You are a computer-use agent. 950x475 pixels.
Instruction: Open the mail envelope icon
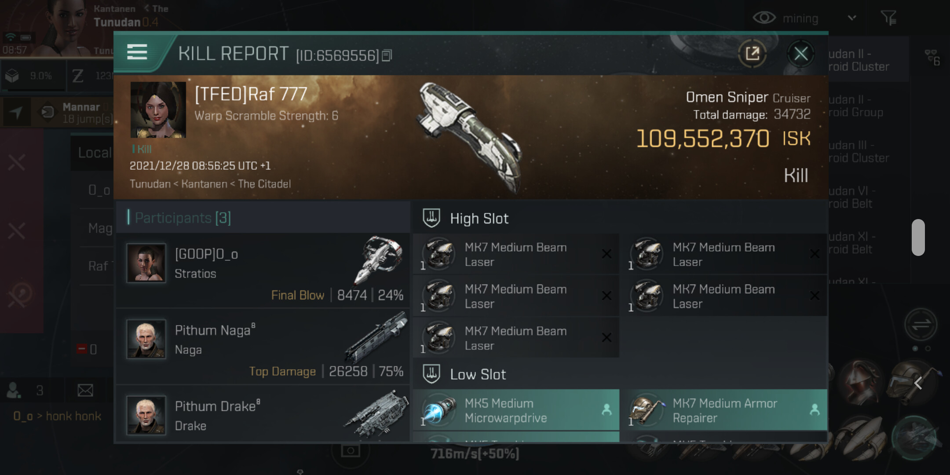[85, 390]
